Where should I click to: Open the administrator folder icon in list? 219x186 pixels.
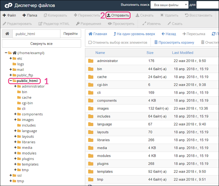click(91, 61)
